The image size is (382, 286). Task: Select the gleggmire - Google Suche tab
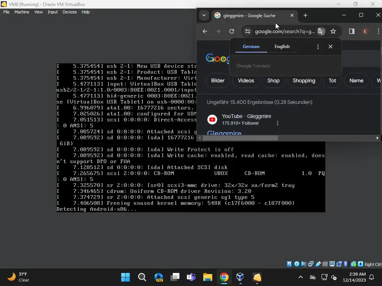(249, 16)
